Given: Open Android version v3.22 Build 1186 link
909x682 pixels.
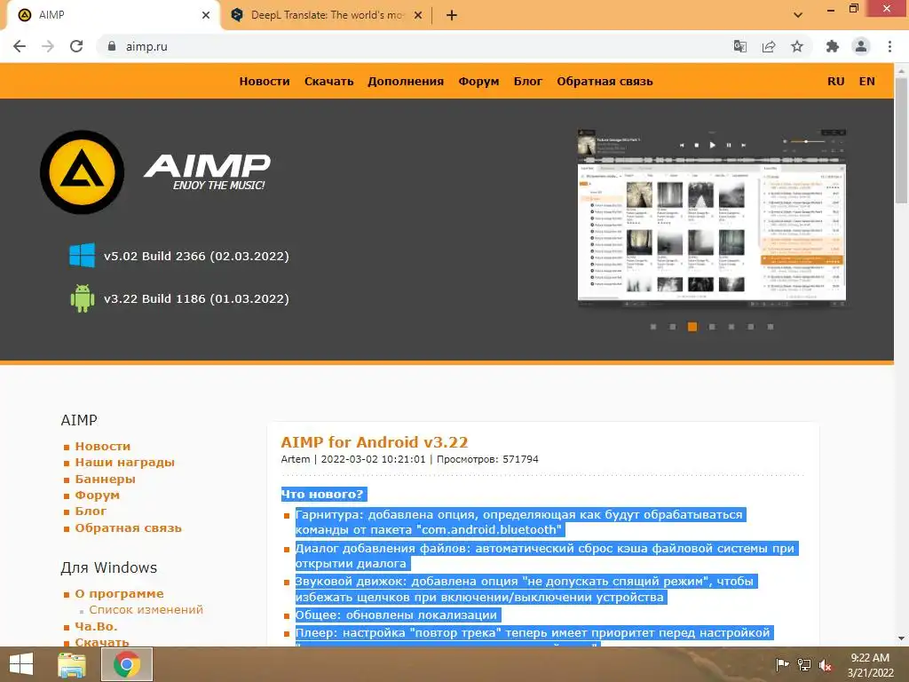Looking at the screenshot, I should click(x=196, y=298).
